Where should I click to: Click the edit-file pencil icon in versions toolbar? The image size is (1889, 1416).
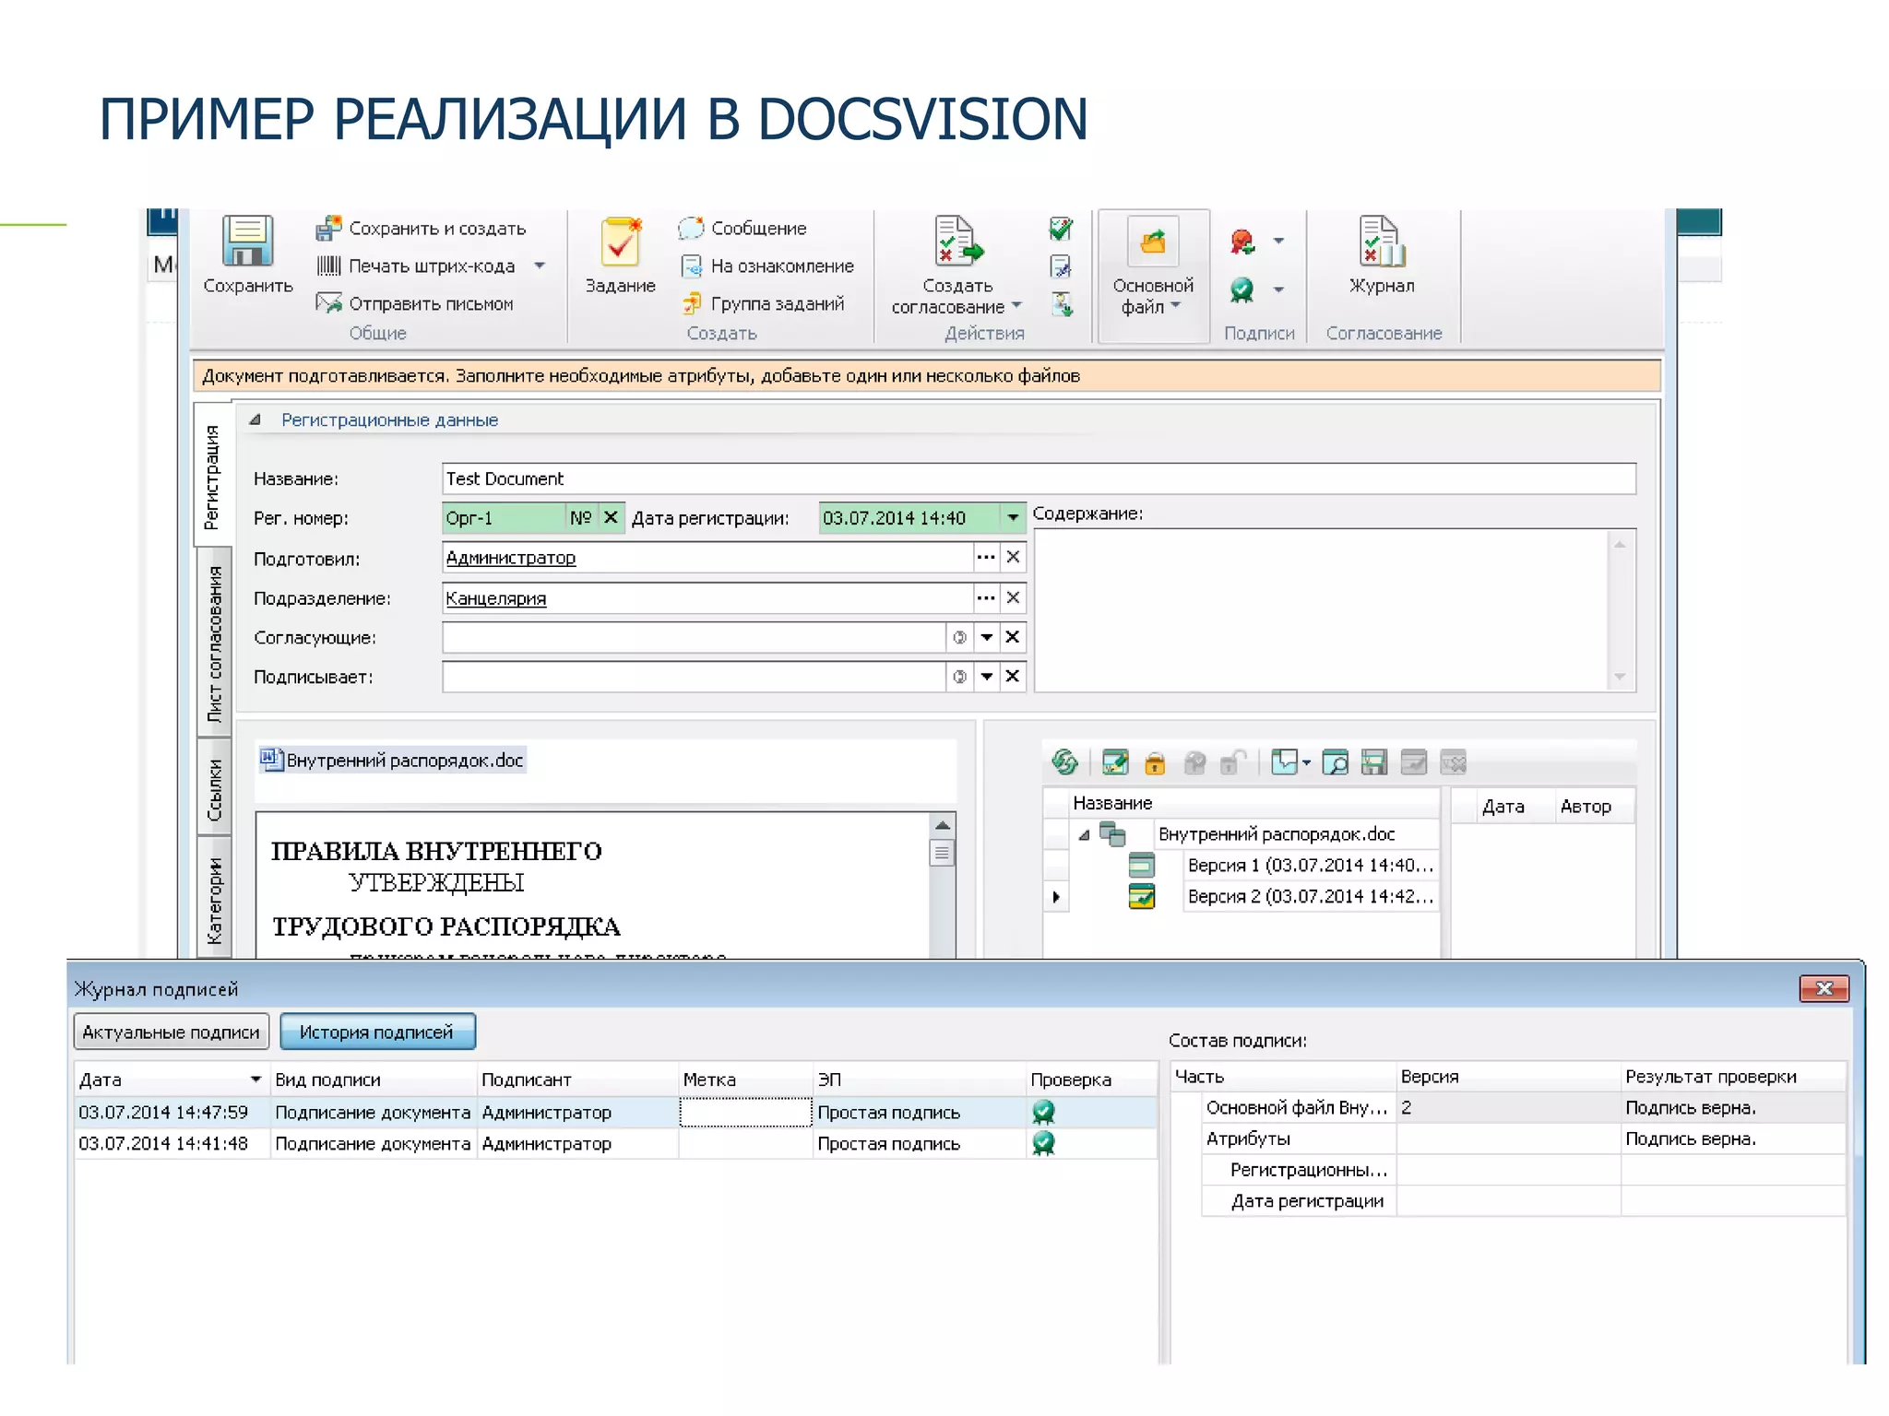1115,762
